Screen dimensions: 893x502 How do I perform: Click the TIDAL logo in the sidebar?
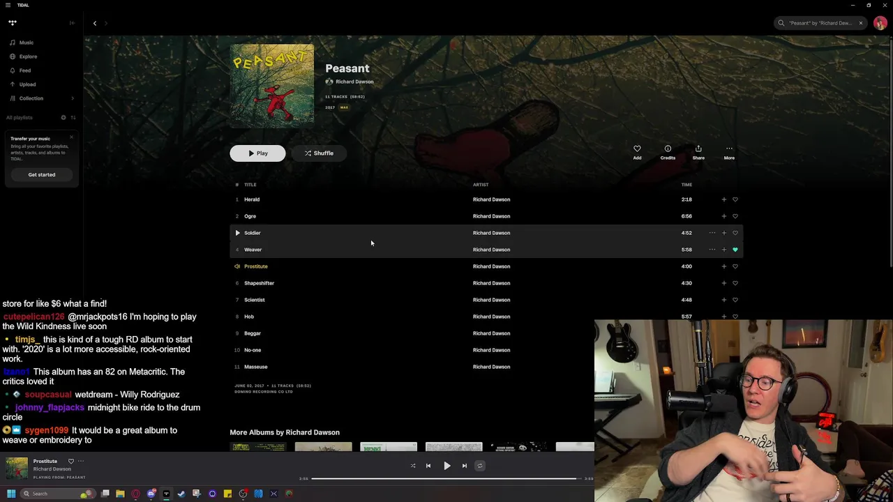point(13,23)
